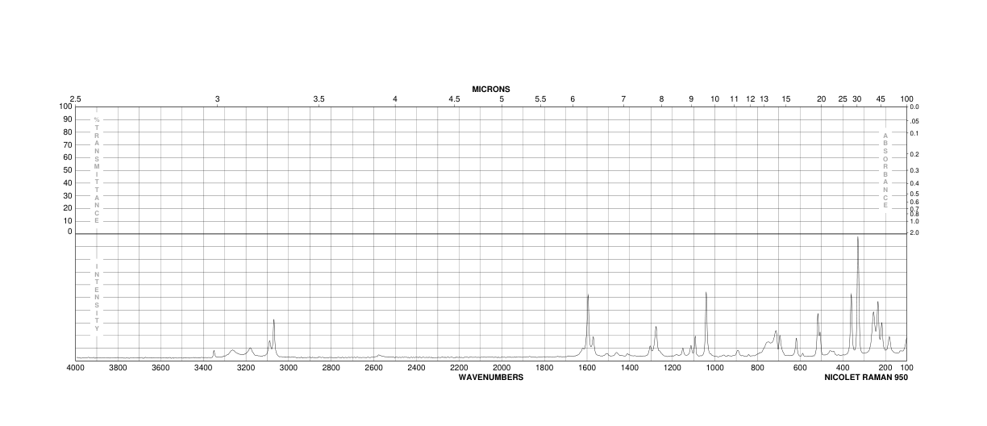Select the 1000 wavenumber label
The width and height of the screenshot is (987, 426).
(714, 368)
